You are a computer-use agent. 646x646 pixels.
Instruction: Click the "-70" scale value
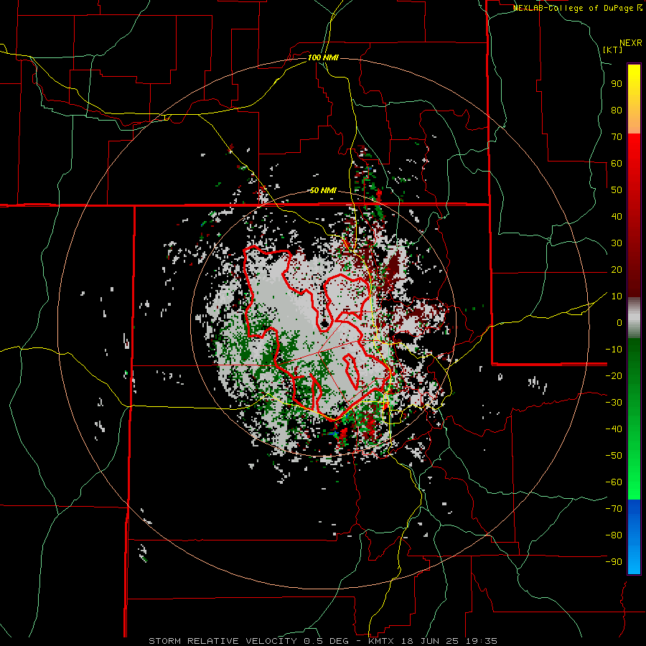[x=614, y=509]
